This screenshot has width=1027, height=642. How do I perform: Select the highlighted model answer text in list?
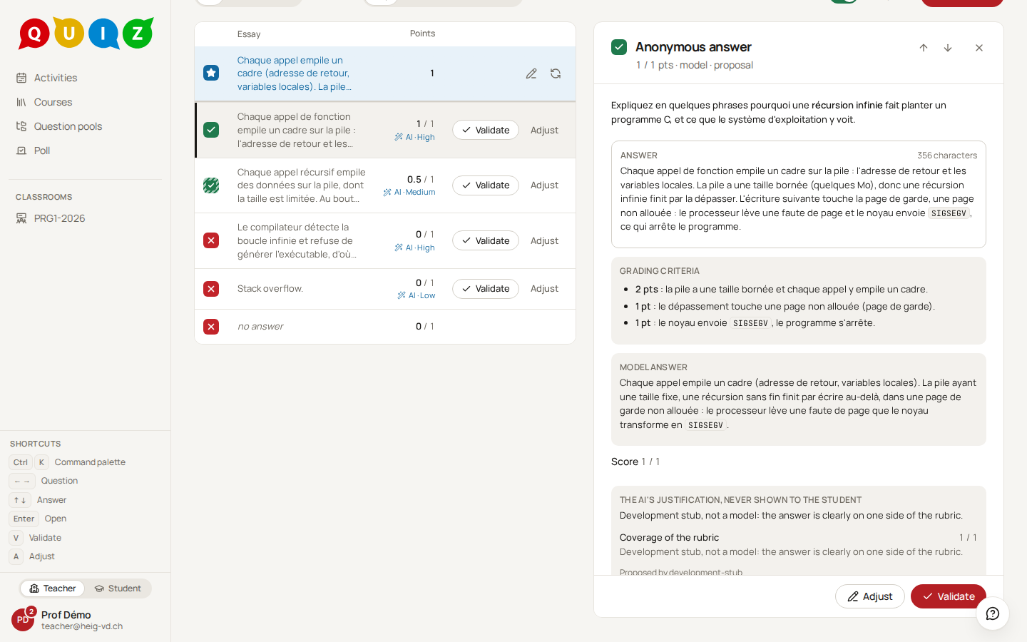(x=295, y=73)
